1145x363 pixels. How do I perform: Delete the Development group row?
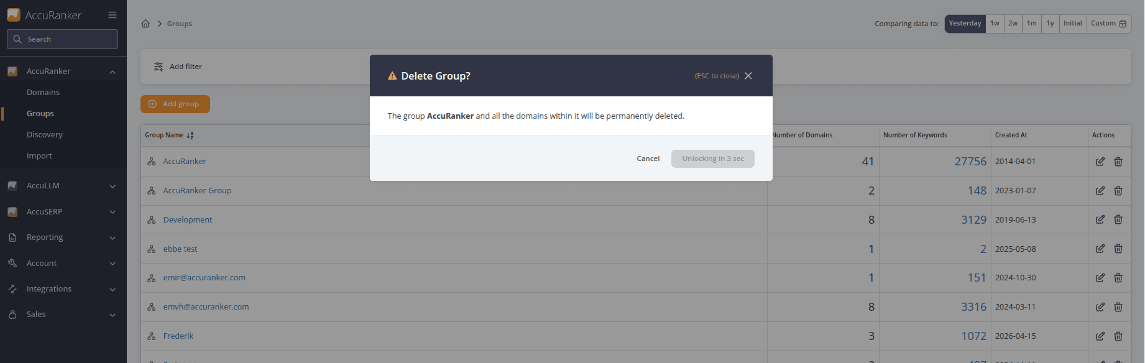coord(1118,219)
